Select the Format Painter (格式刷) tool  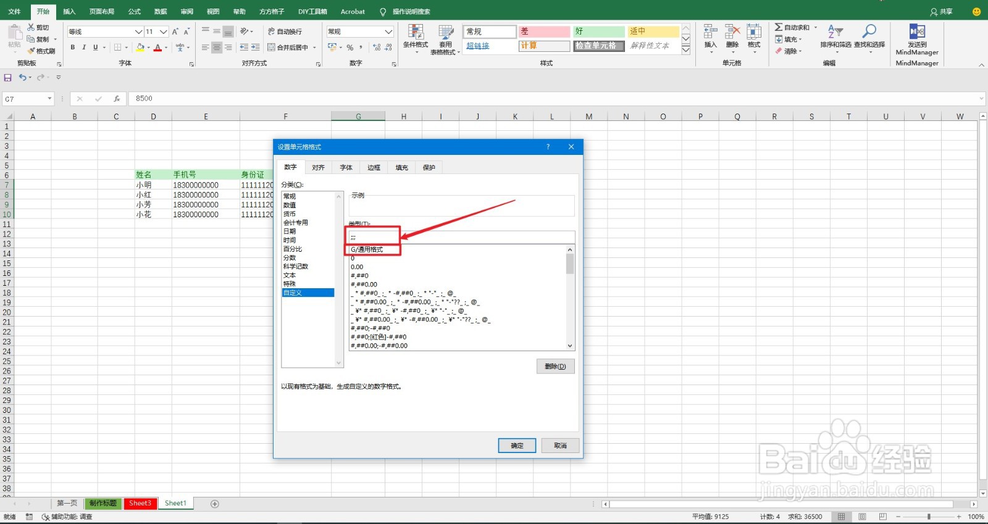click(x=41, y=51)
